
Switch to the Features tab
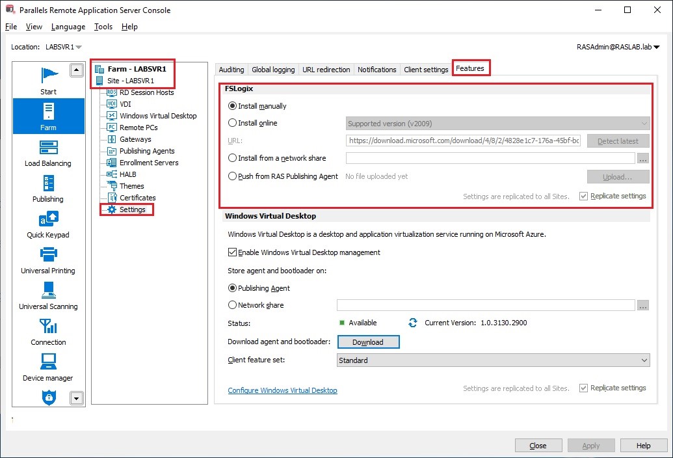point(470,68)
